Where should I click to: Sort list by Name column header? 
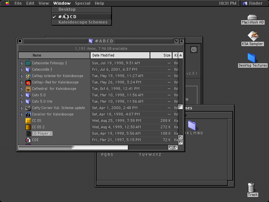[x=54, y=55]
